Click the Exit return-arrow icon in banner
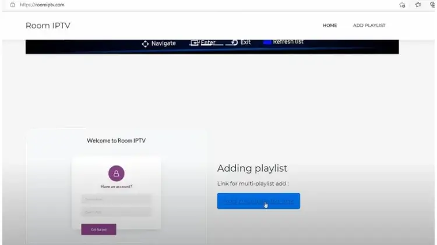Viewport: 437px width, 245px height. [x=234, y=42]
